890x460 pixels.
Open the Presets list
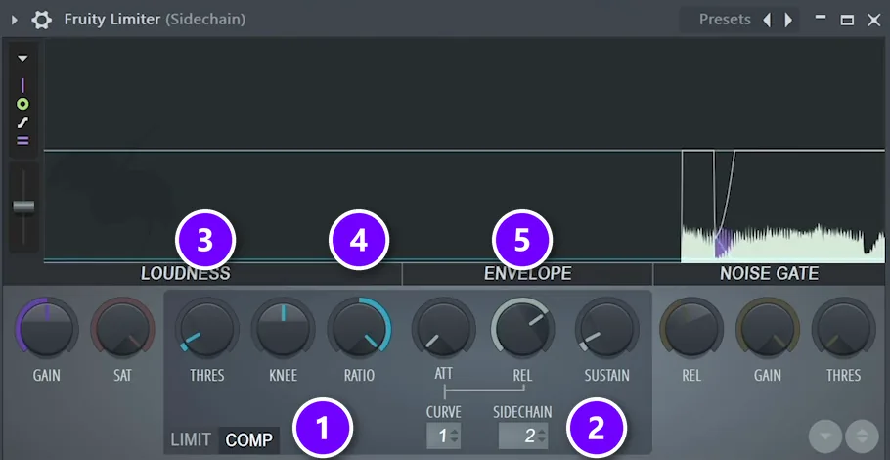[725, 20]
